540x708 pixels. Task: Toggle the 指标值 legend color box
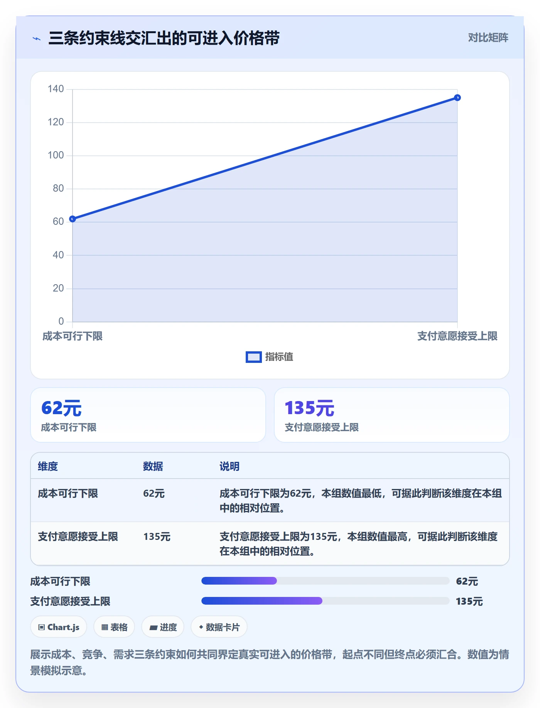pos(253,357)
